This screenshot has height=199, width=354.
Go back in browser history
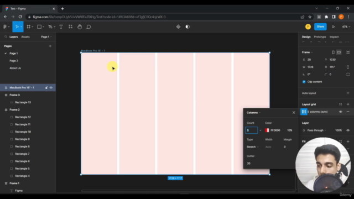[6, 17]
